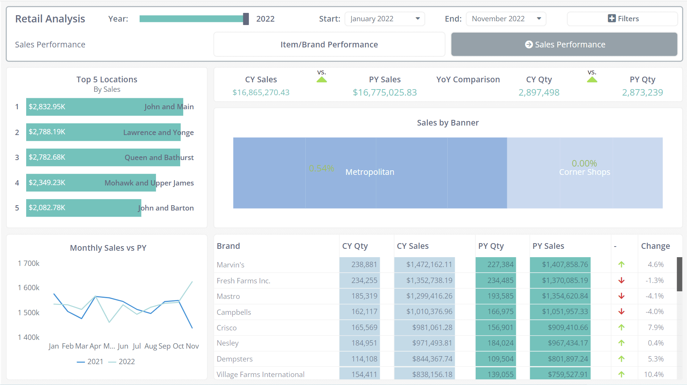Click the circled arrow icon on Sales Performance

[528, 44]
